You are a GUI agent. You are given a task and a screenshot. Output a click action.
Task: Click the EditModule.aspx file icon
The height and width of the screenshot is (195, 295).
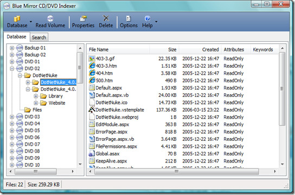point(92,125)
